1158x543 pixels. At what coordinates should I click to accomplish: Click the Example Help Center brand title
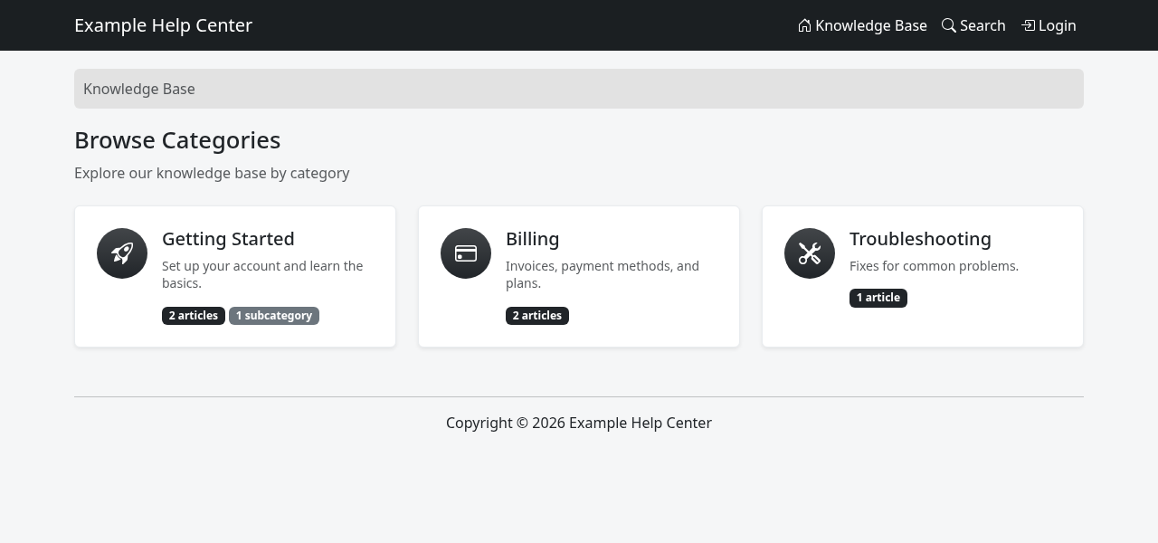pos(163,25)
